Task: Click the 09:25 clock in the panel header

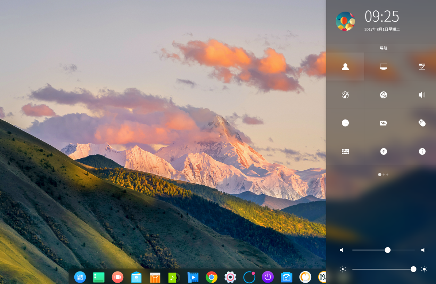Action: pos(382,16)
